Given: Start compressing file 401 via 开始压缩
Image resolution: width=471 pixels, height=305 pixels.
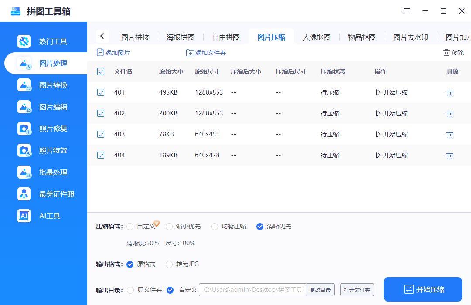Looking at the screenshot, I should point(392,92).
